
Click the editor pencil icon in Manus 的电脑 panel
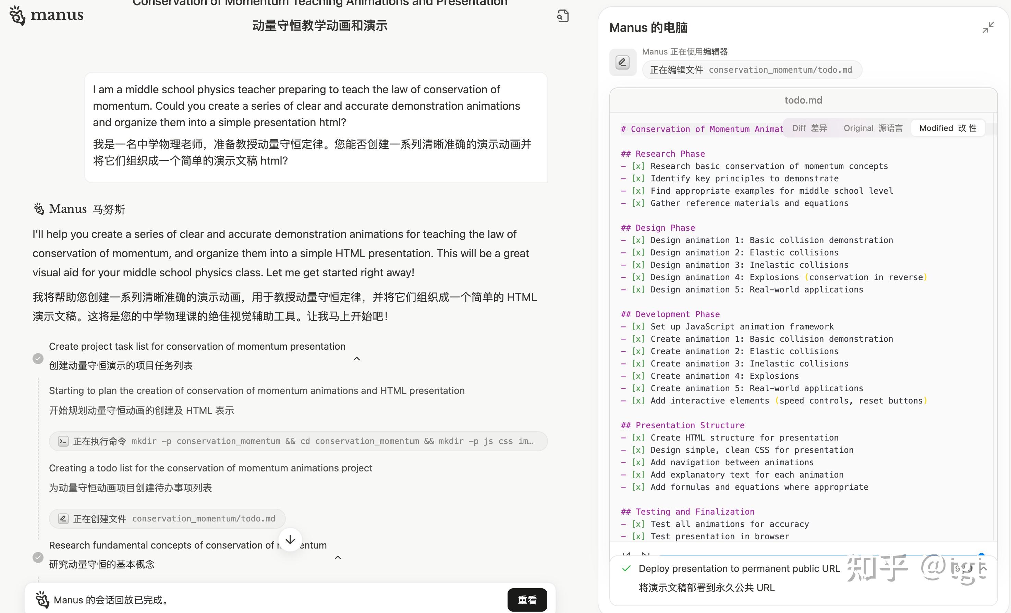622,62
